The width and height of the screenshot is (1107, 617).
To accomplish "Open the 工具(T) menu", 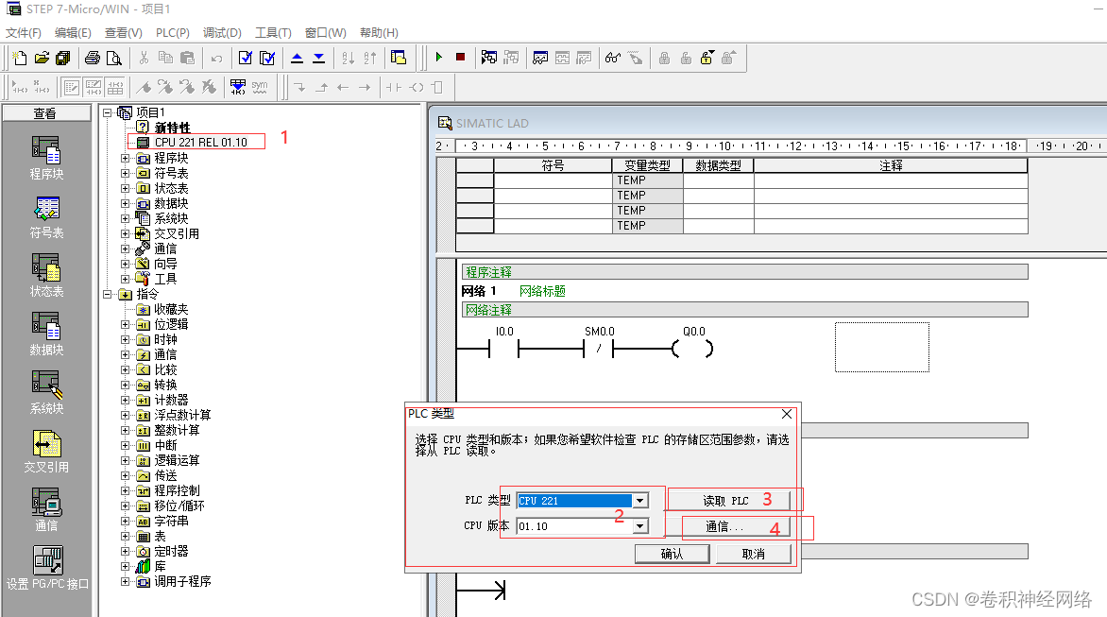I will tap(273, 32).
